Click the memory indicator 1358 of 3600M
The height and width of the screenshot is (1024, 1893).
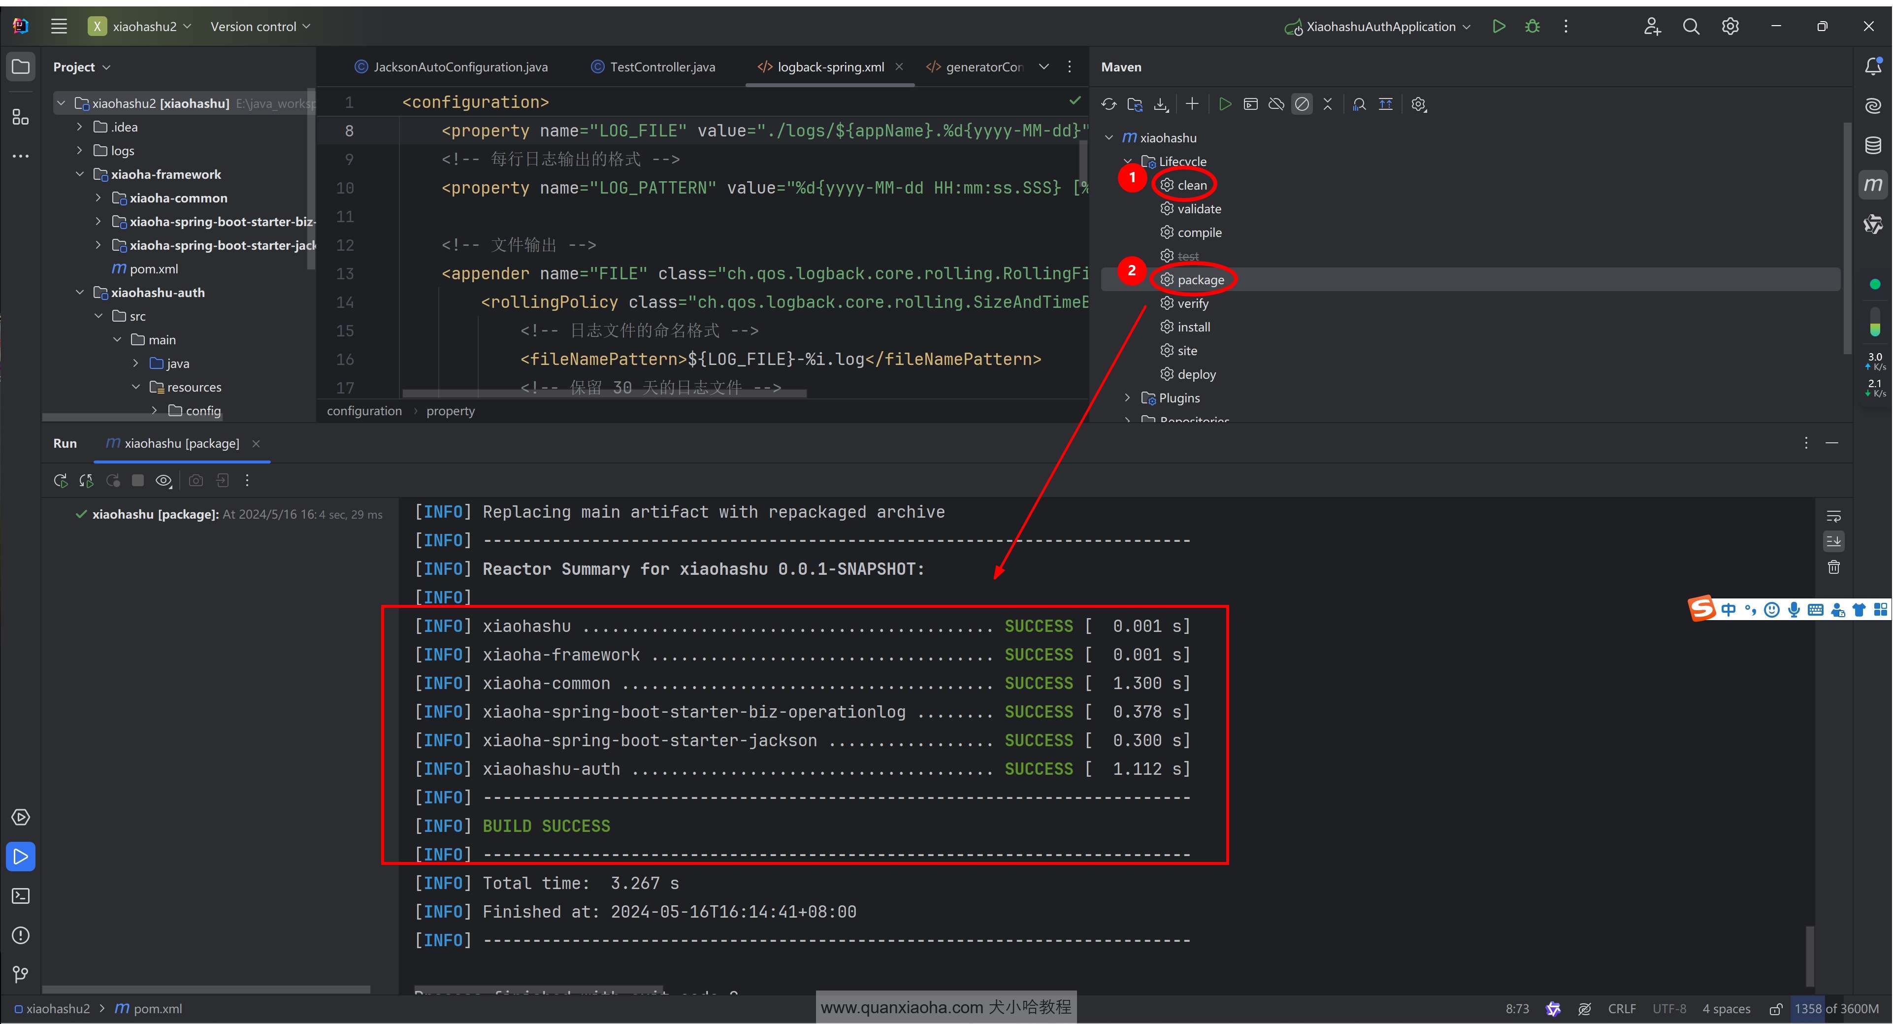1836,1009
